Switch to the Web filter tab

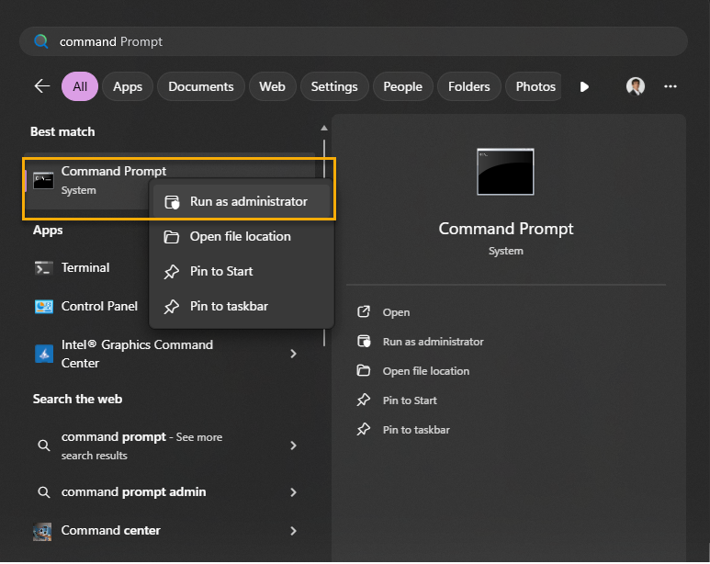tap(272, 86)
